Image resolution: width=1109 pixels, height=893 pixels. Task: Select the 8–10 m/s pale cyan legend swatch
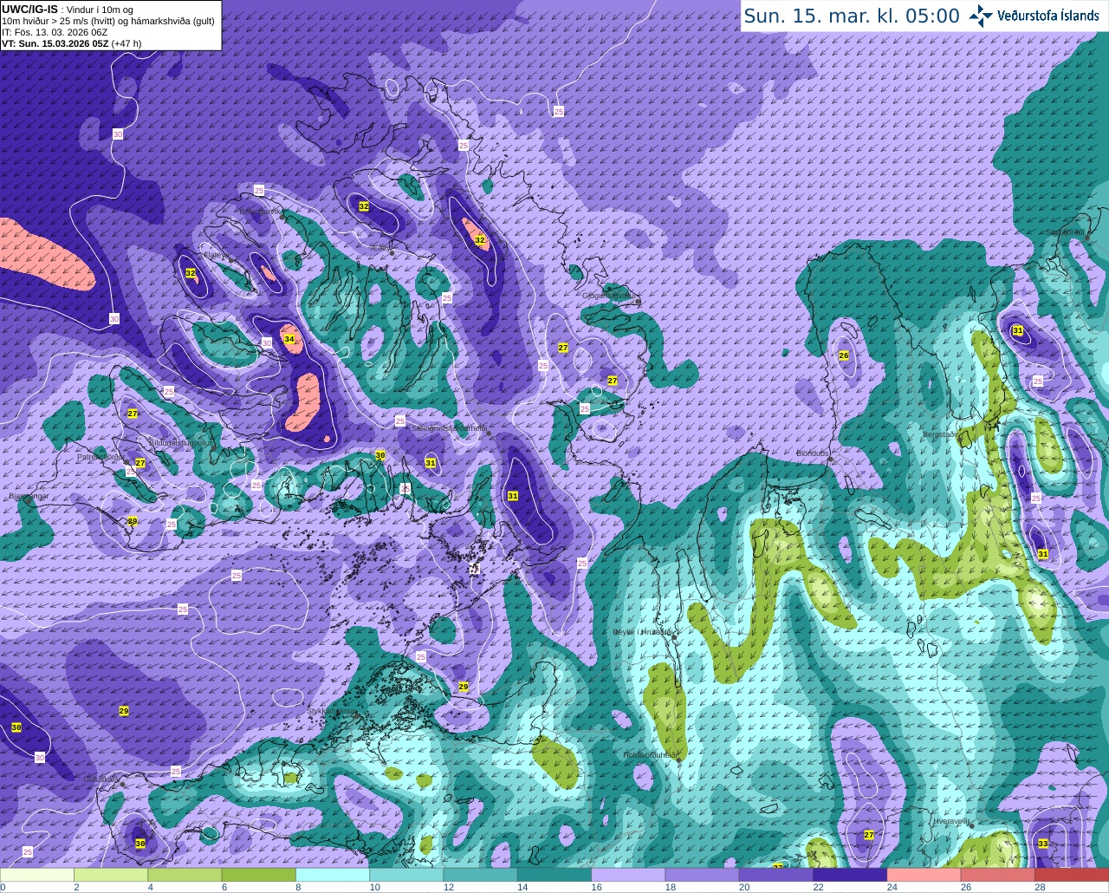point(333,875)
